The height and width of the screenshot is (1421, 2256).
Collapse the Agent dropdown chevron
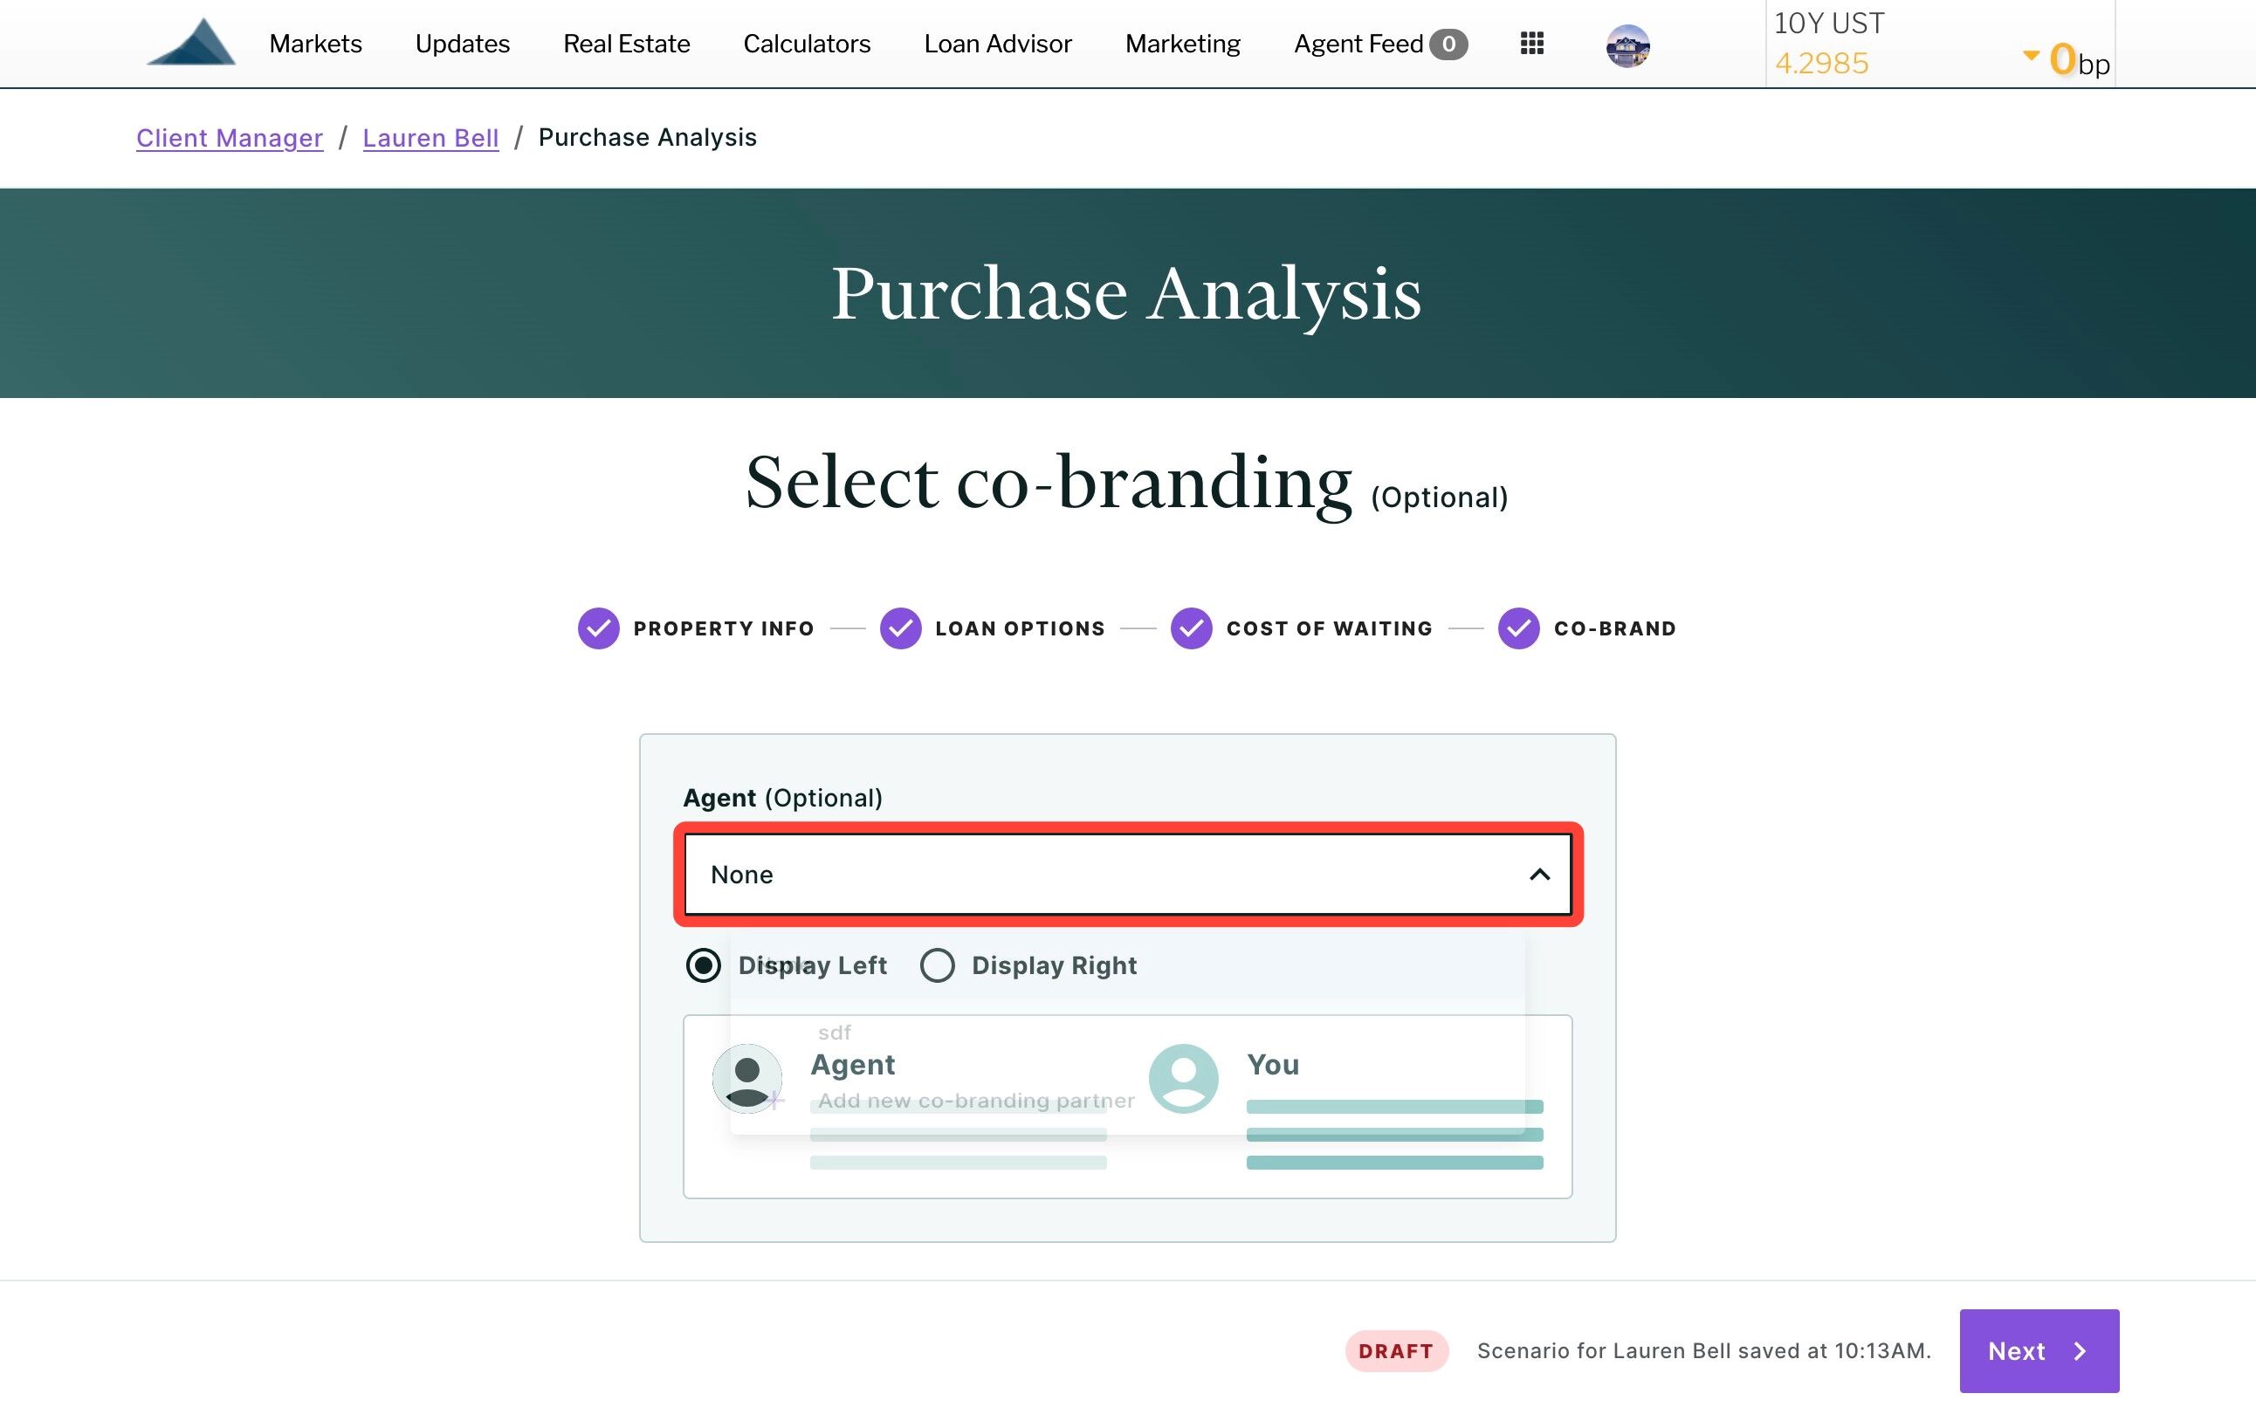[x=1539, y=875]
